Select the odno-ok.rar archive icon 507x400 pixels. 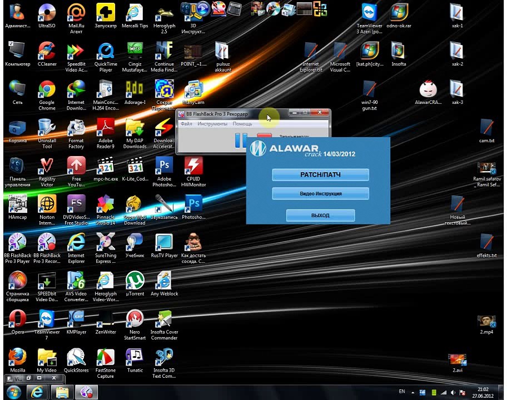399,16
